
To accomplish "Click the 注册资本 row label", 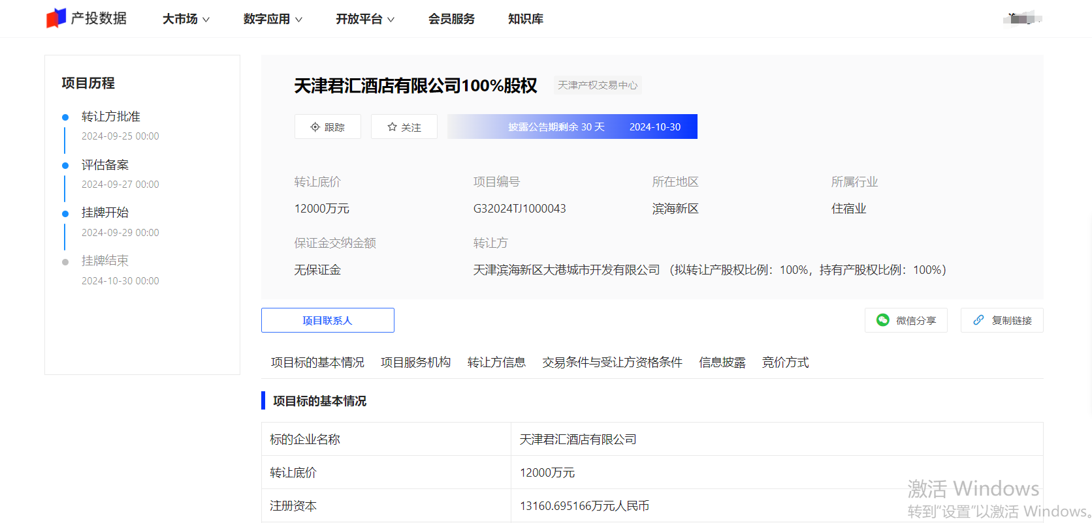I will pyautogui.click(x=293, y=506).
